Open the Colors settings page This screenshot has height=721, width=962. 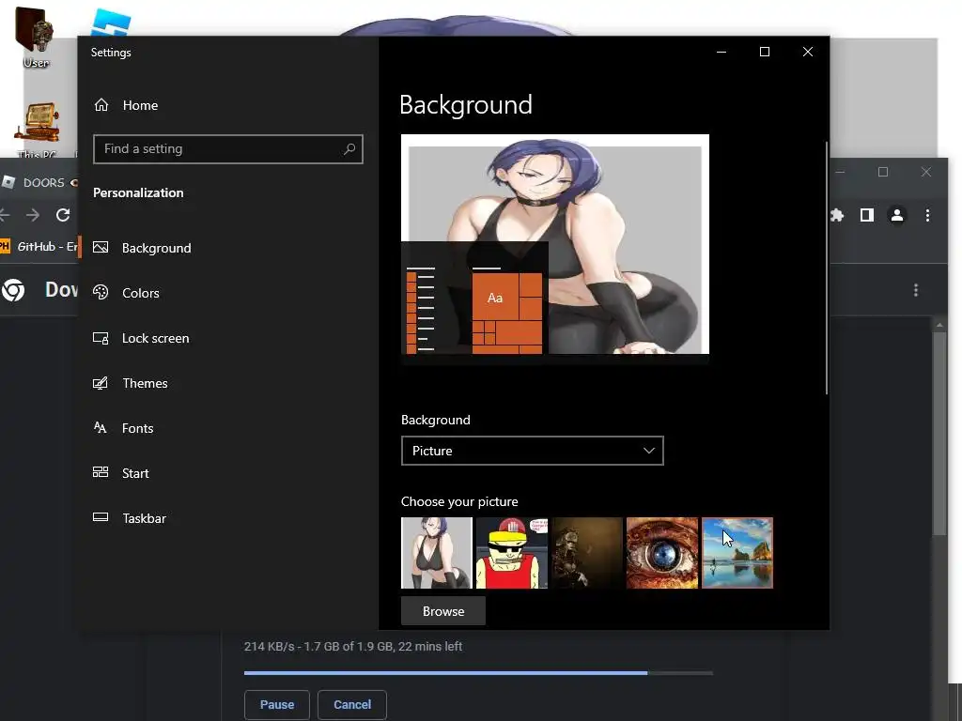pyautogui.click(x=127, y=293)
